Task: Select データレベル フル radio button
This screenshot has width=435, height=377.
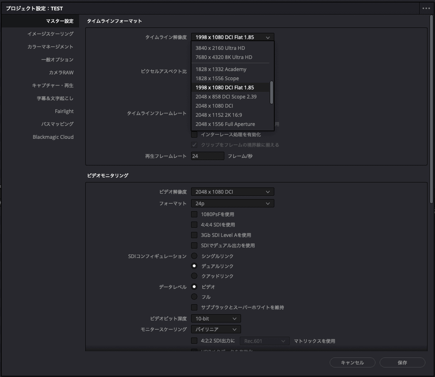Action: tap(194, 297)
